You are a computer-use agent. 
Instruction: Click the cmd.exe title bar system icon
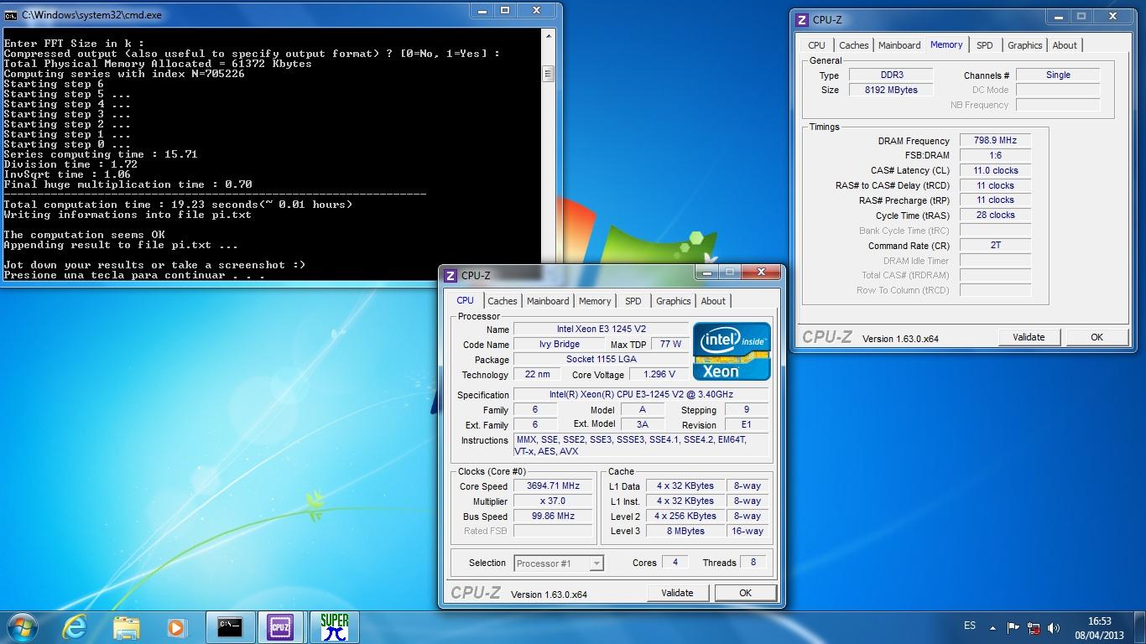point(11,13)
